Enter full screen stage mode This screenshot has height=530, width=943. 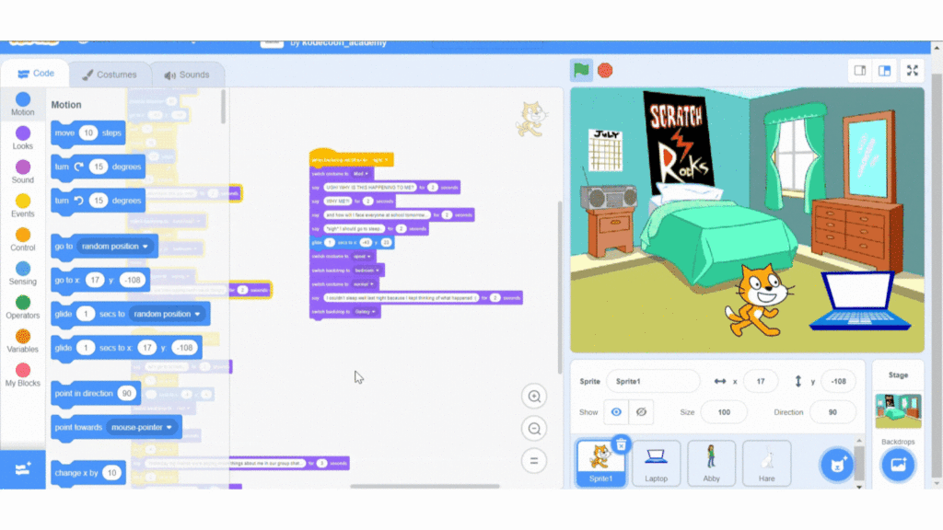(x=912, y=70)
